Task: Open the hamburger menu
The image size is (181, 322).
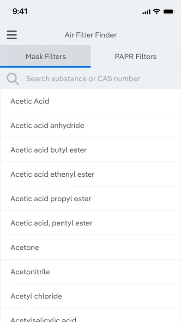Action: point(12,35)
